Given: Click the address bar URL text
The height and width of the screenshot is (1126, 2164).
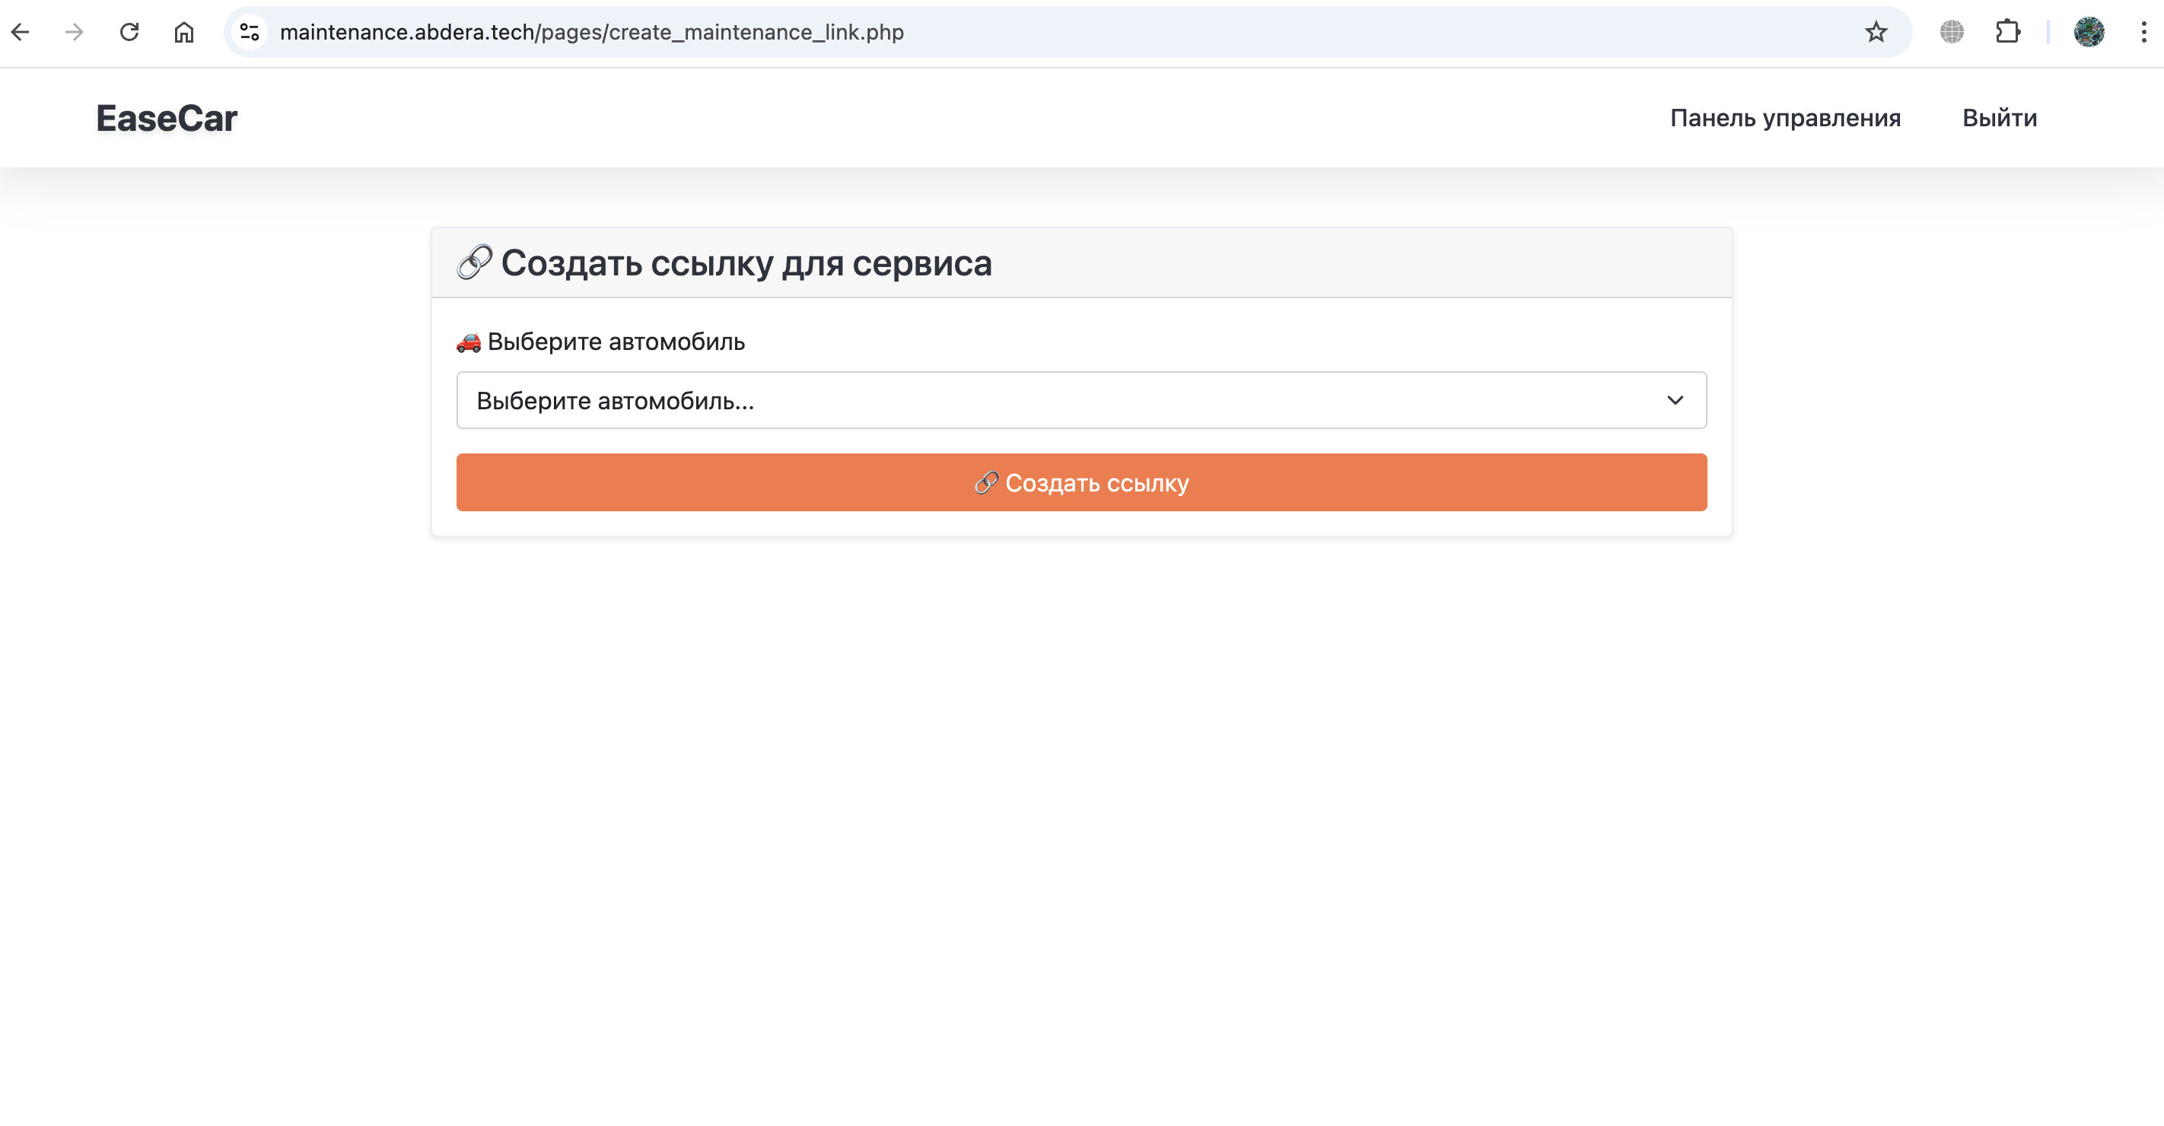Looking at the screenshot, I should 591,32.
